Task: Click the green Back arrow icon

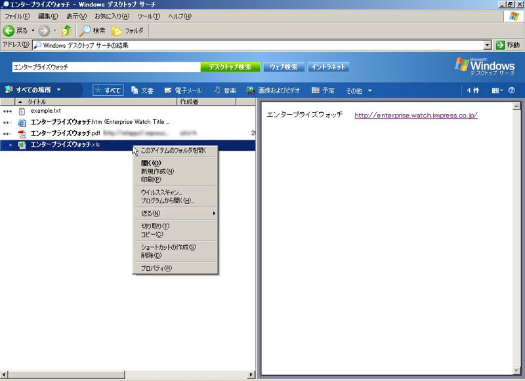Action: pyautogui.click(x=9, y=31)
